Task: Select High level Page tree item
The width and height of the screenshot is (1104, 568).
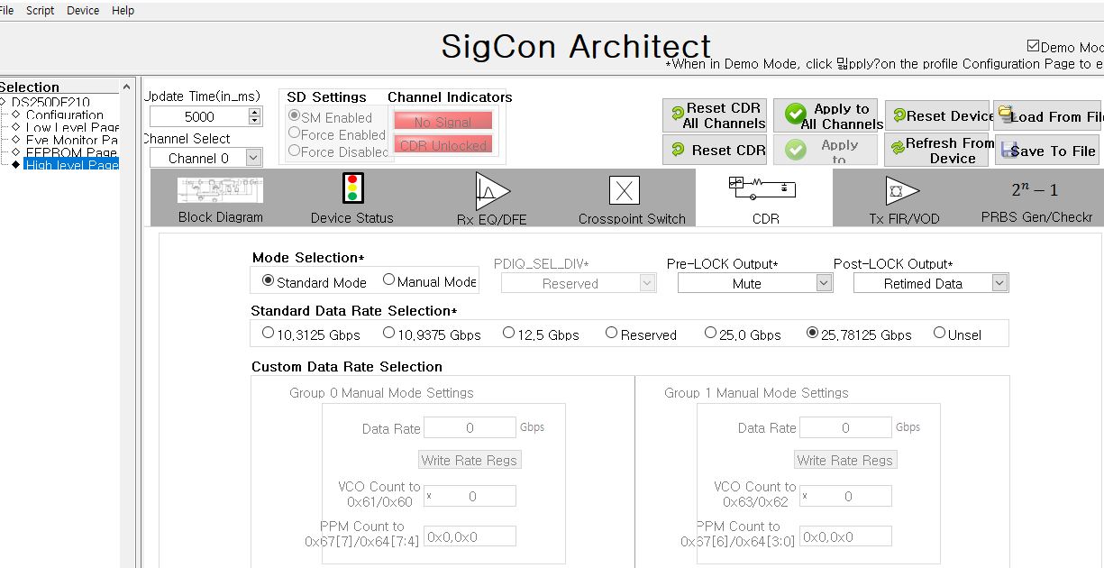Action: [x=72, y=165]
